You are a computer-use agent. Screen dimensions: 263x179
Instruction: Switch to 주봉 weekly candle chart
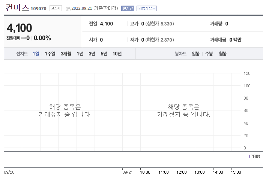[x=209, y=54]
